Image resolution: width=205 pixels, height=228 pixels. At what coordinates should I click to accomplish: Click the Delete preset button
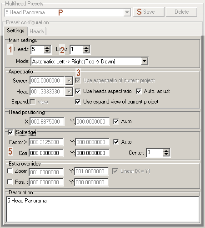[x=181, y=12]
